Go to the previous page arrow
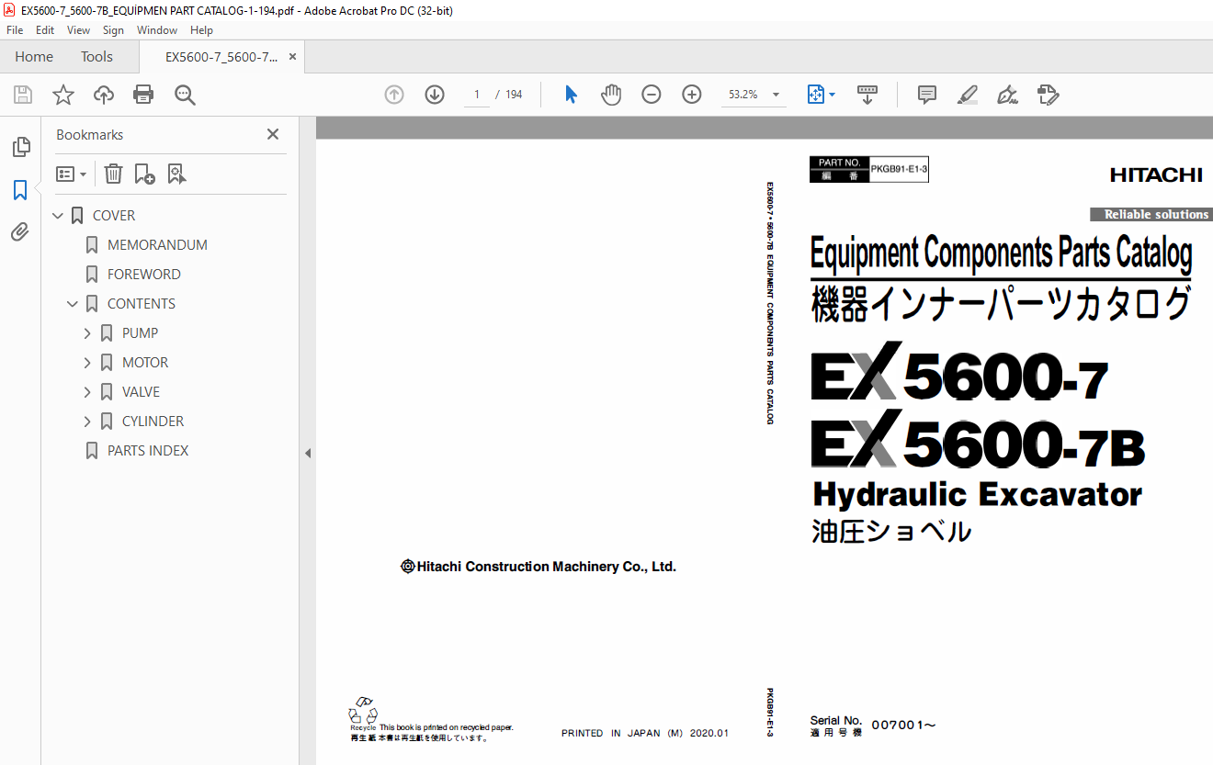This screenshot has width=1213, height=765. tap(394, 95)
